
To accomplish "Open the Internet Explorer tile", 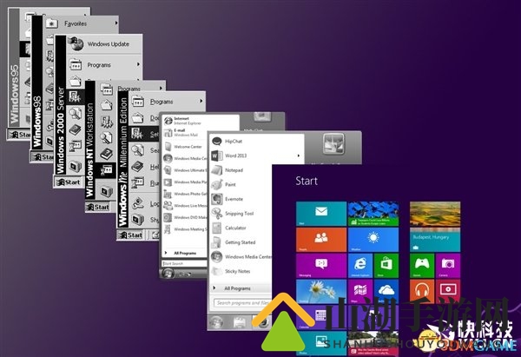I will [360, 266].
